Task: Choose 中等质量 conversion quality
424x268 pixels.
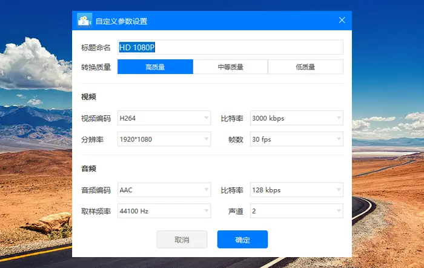Action: click(230, 67)
